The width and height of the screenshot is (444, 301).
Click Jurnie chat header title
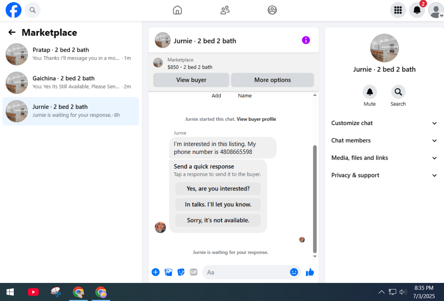(205, 41)
